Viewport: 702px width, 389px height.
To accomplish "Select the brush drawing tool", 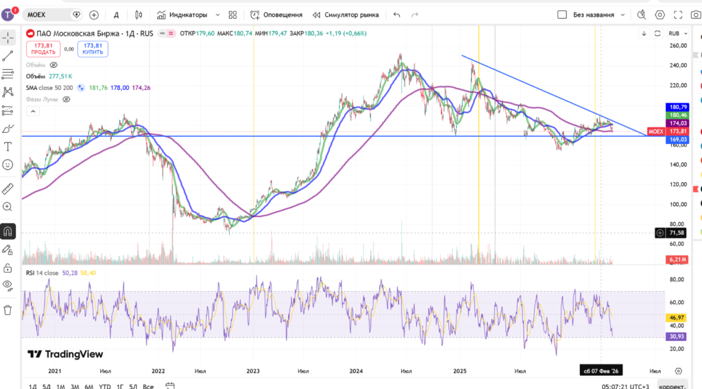I will tap(8, 129).
